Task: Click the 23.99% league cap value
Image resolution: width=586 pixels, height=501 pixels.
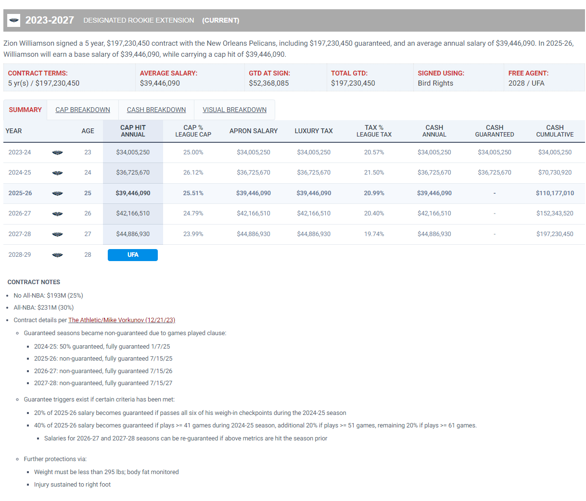Action: (x=193, y=234)
